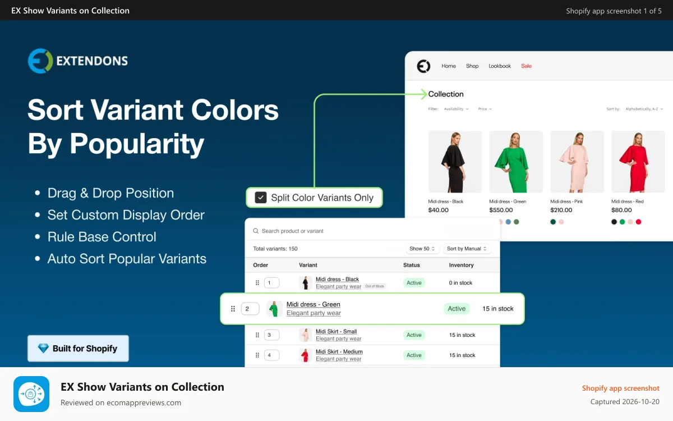Open the Lookbook menu item

[x=500, y=66]
